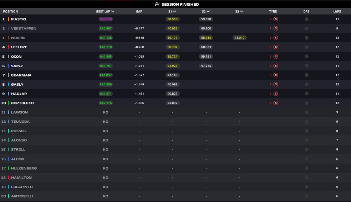
Task: Select driver Alonso in position 14
Action: point(19,140)
